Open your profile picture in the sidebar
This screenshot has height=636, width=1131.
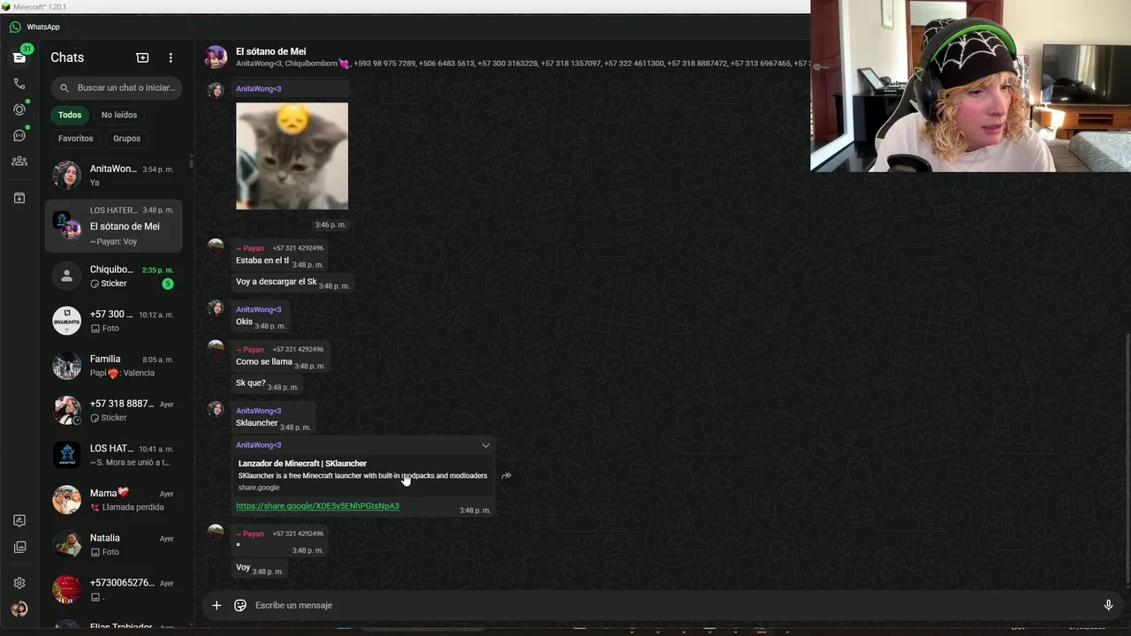tap(19, 609)
